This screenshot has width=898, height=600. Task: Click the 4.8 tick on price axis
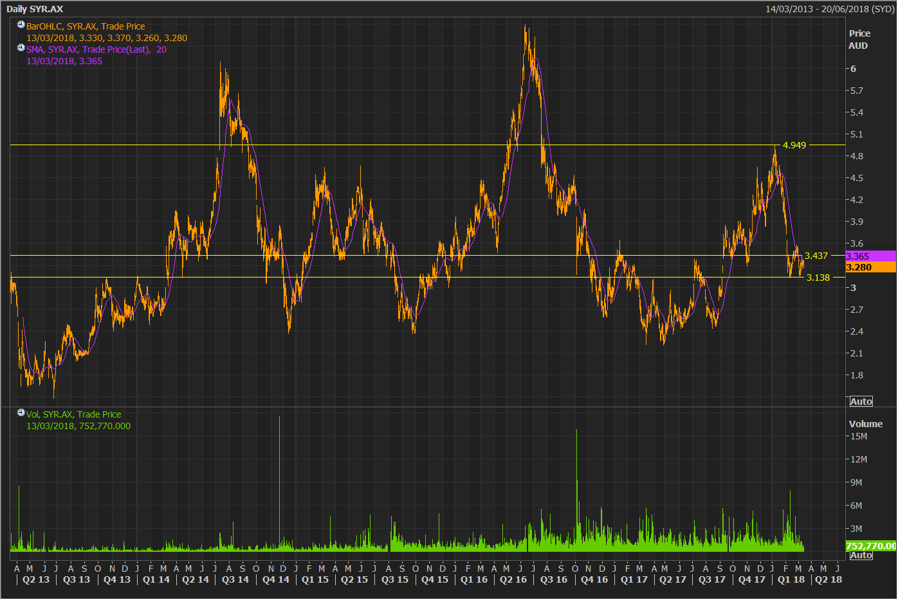tap(857, 156)
